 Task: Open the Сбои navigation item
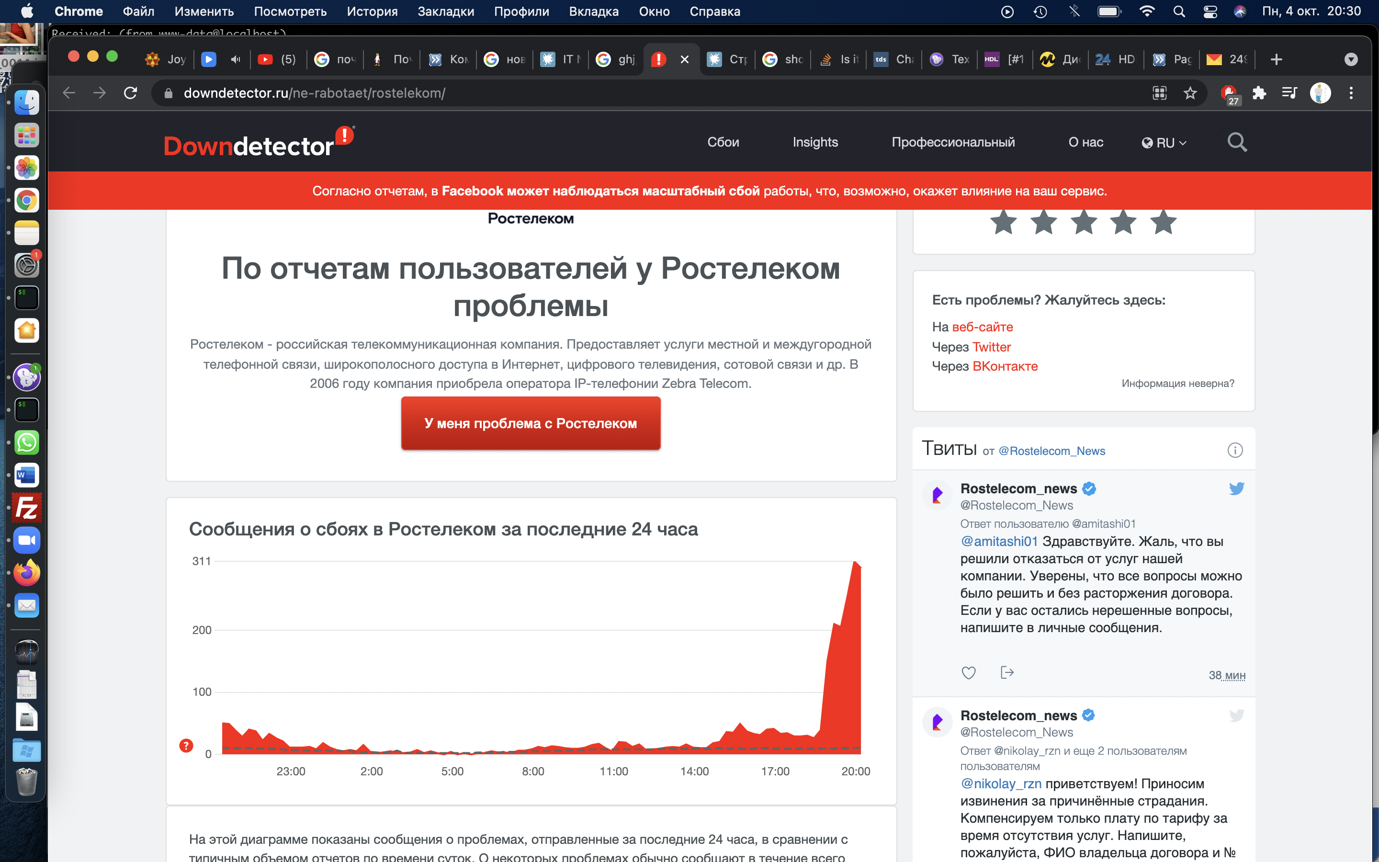(x=723, y=142)
